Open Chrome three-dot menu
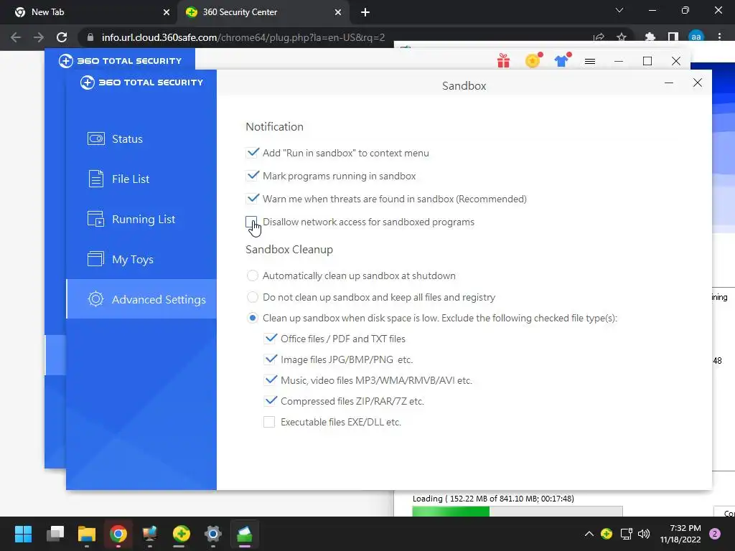The image size is (735, 551). pos(719,37)
